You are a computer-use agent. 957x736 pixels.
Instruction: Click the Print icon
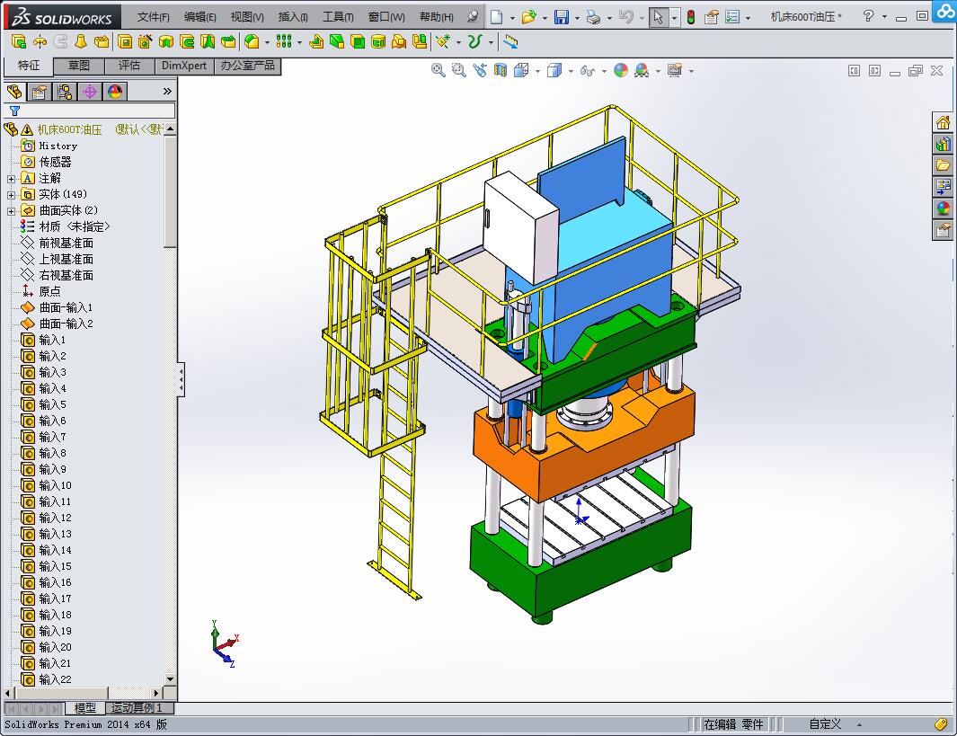(592, 17)
